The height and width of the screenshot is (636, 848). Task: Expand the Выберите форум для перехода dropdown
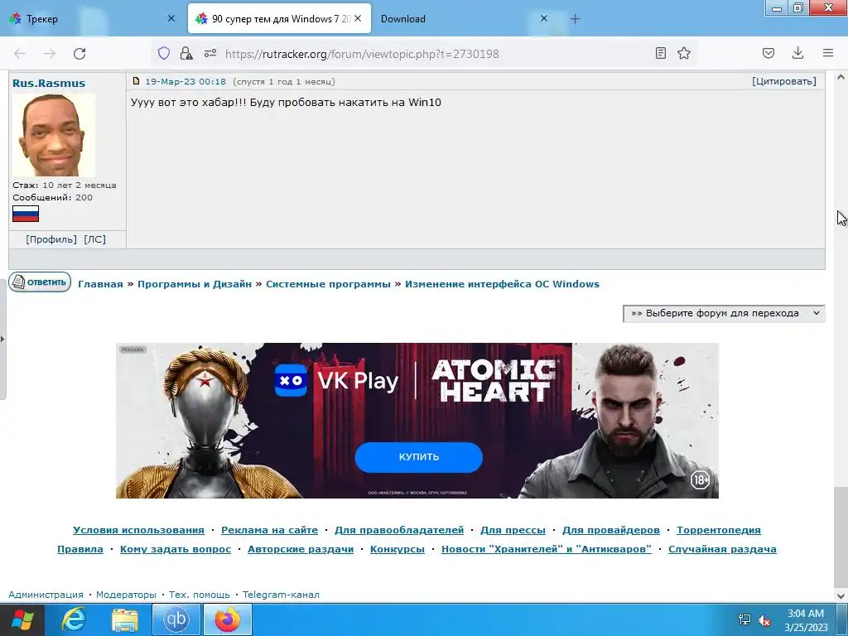point(724,313)
